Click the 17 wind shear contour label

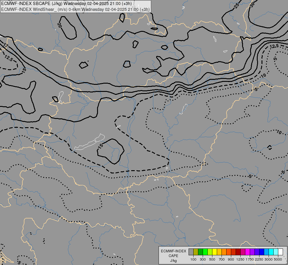(x=6, y=45)
